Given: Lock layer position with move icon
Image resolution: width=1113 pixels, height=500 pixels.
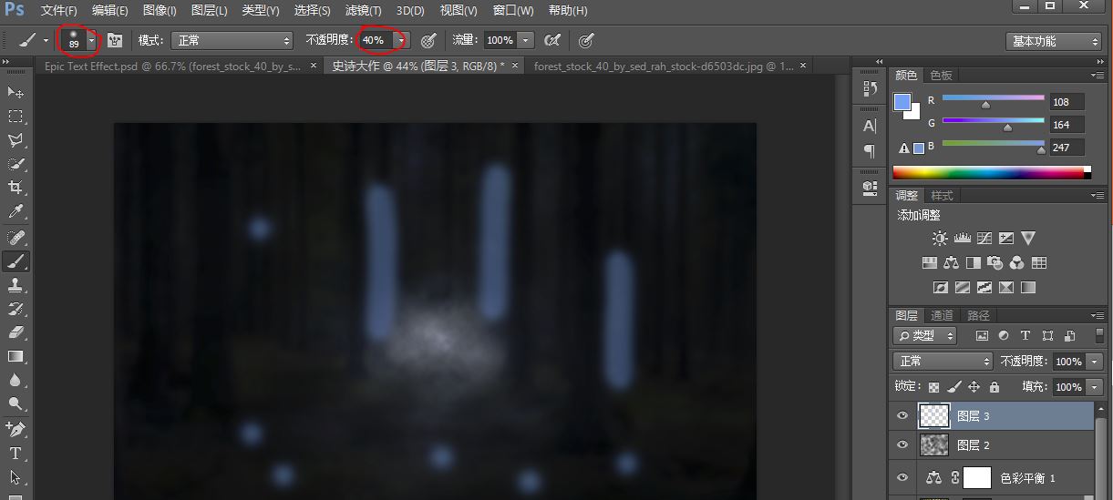Looking at the screenshot, I should click(974, 387).
